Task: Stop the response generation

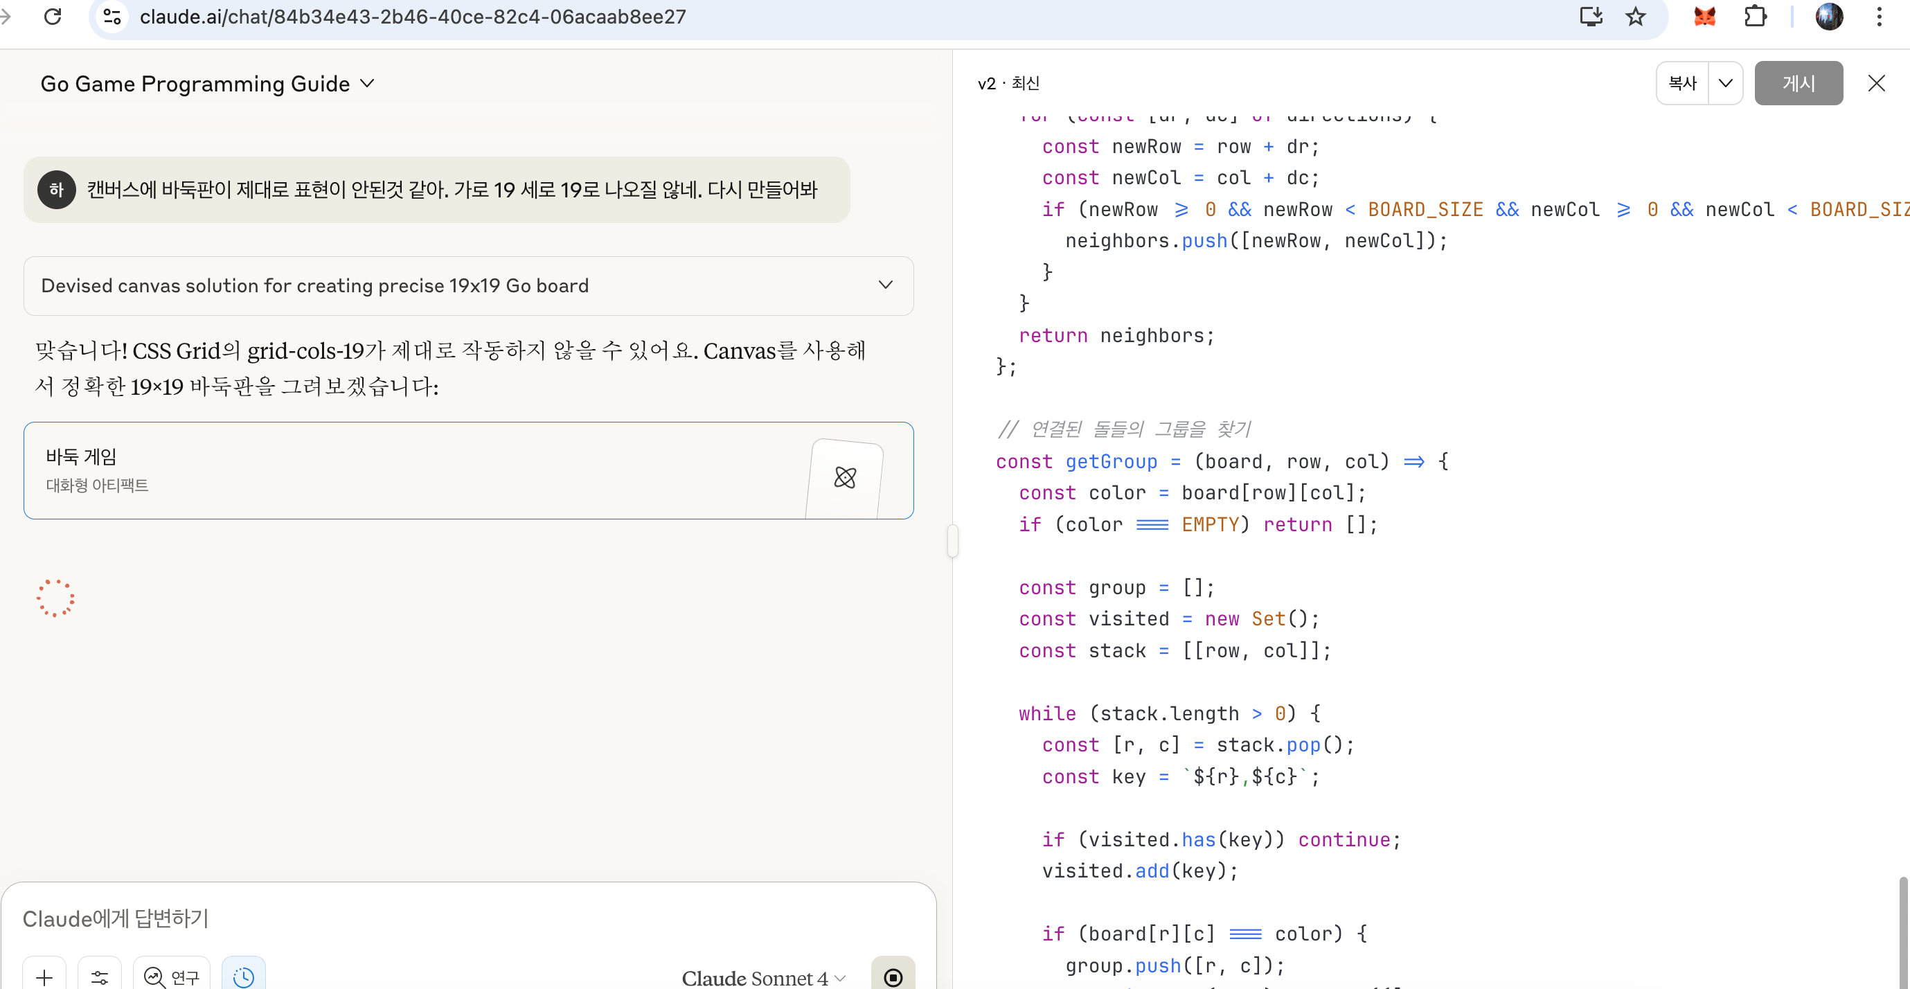Action: click(x=893, y=977)
